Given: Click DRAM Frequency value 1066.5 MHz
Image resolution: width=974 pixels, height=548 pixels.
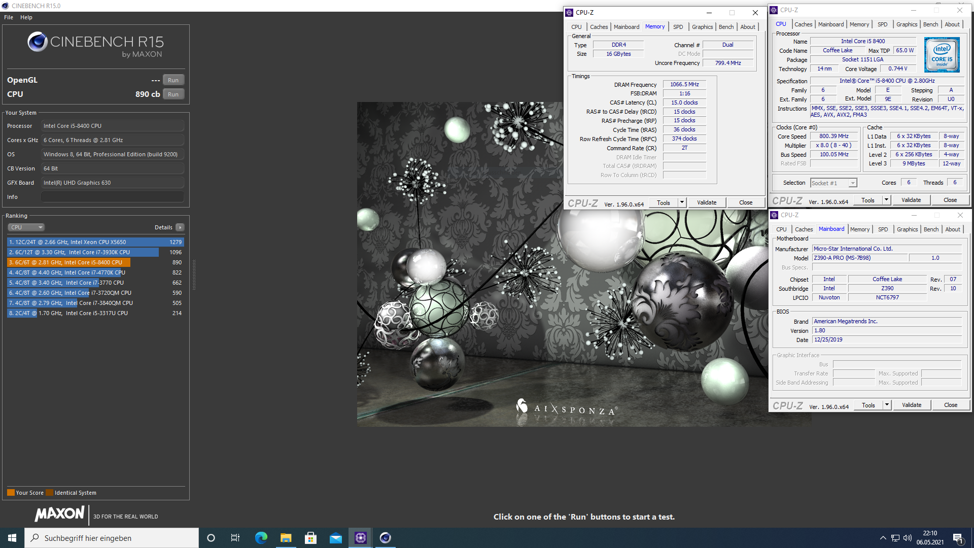Looking at the screenshot, I should 684,84.
